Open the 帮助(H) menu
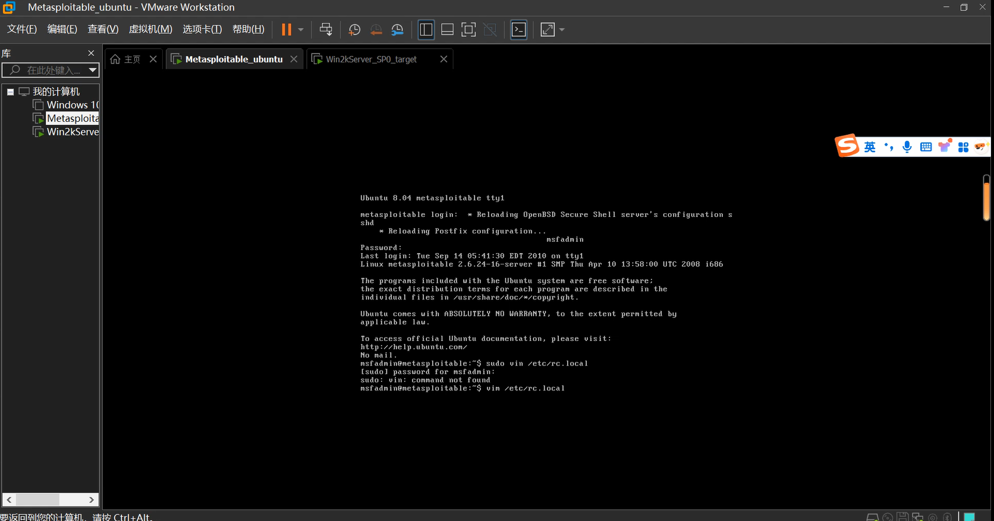Viewport: 994px width, 521px height. (248, 29)
